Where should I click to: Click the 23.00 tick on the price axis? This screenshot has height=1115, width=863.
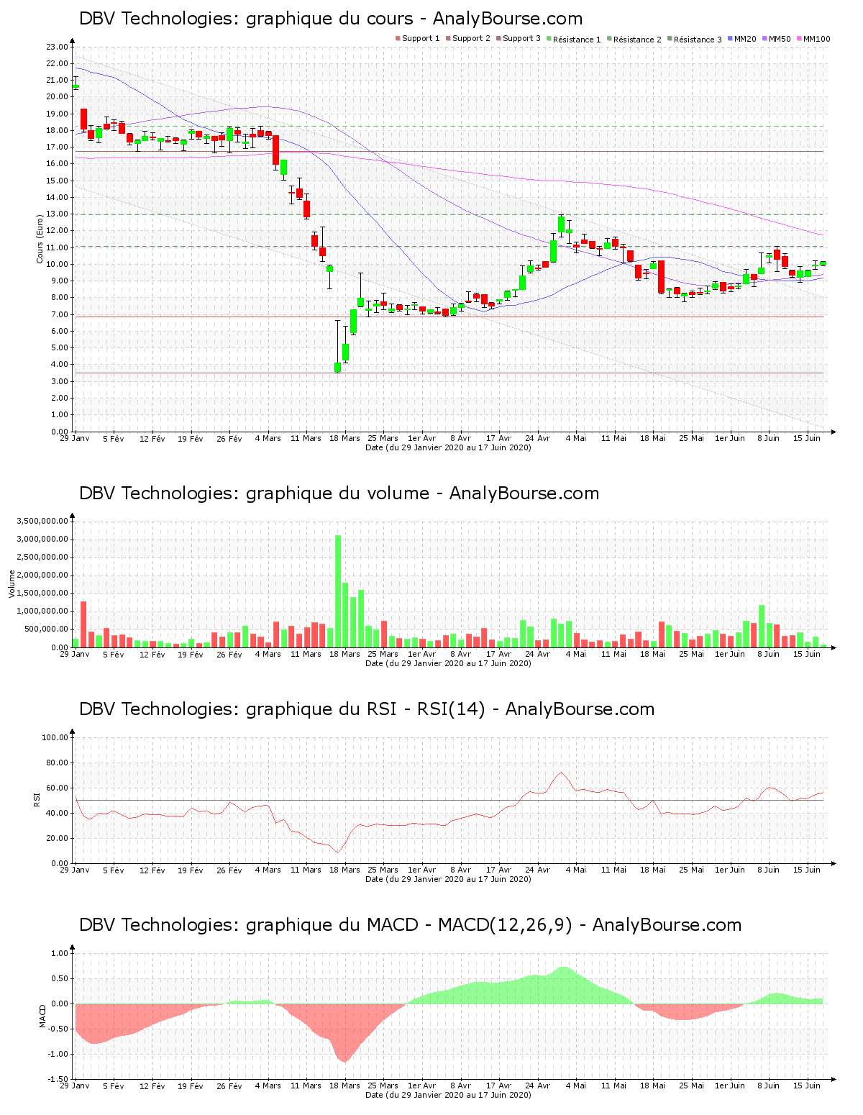(57, 47)
